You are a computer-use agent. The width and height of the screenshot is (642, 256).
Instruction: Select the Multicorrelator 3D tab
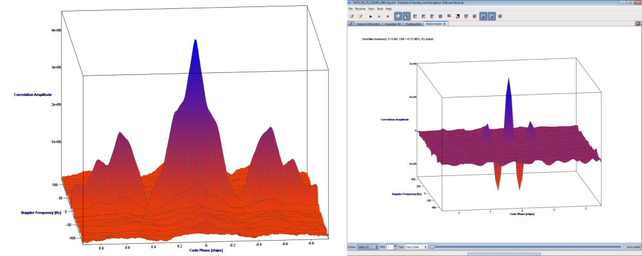436,24
